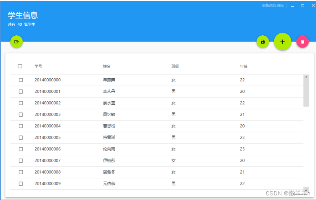Viewport: 316px width, 200px height.
Task: Click the green exit/logout icon button
Action: coord(16,41)
